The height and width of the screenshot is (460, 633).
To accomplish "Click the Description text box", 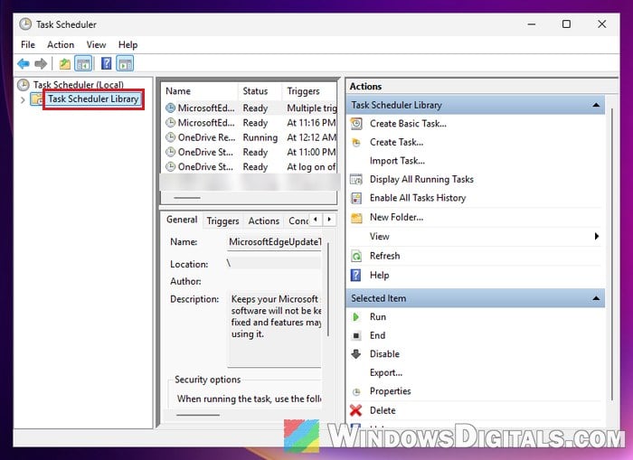I will click(x=275, y=328).
